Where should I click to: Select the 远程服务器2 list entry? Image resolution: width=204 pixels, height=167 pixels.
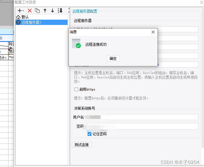(41, 22)
